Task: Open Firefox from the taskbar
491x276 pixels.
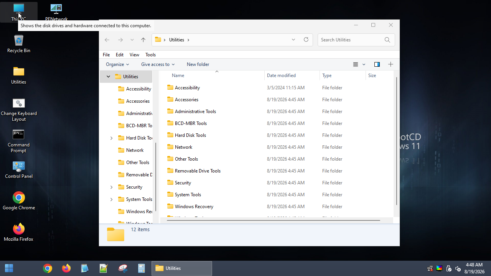Action: click(66, 268)
